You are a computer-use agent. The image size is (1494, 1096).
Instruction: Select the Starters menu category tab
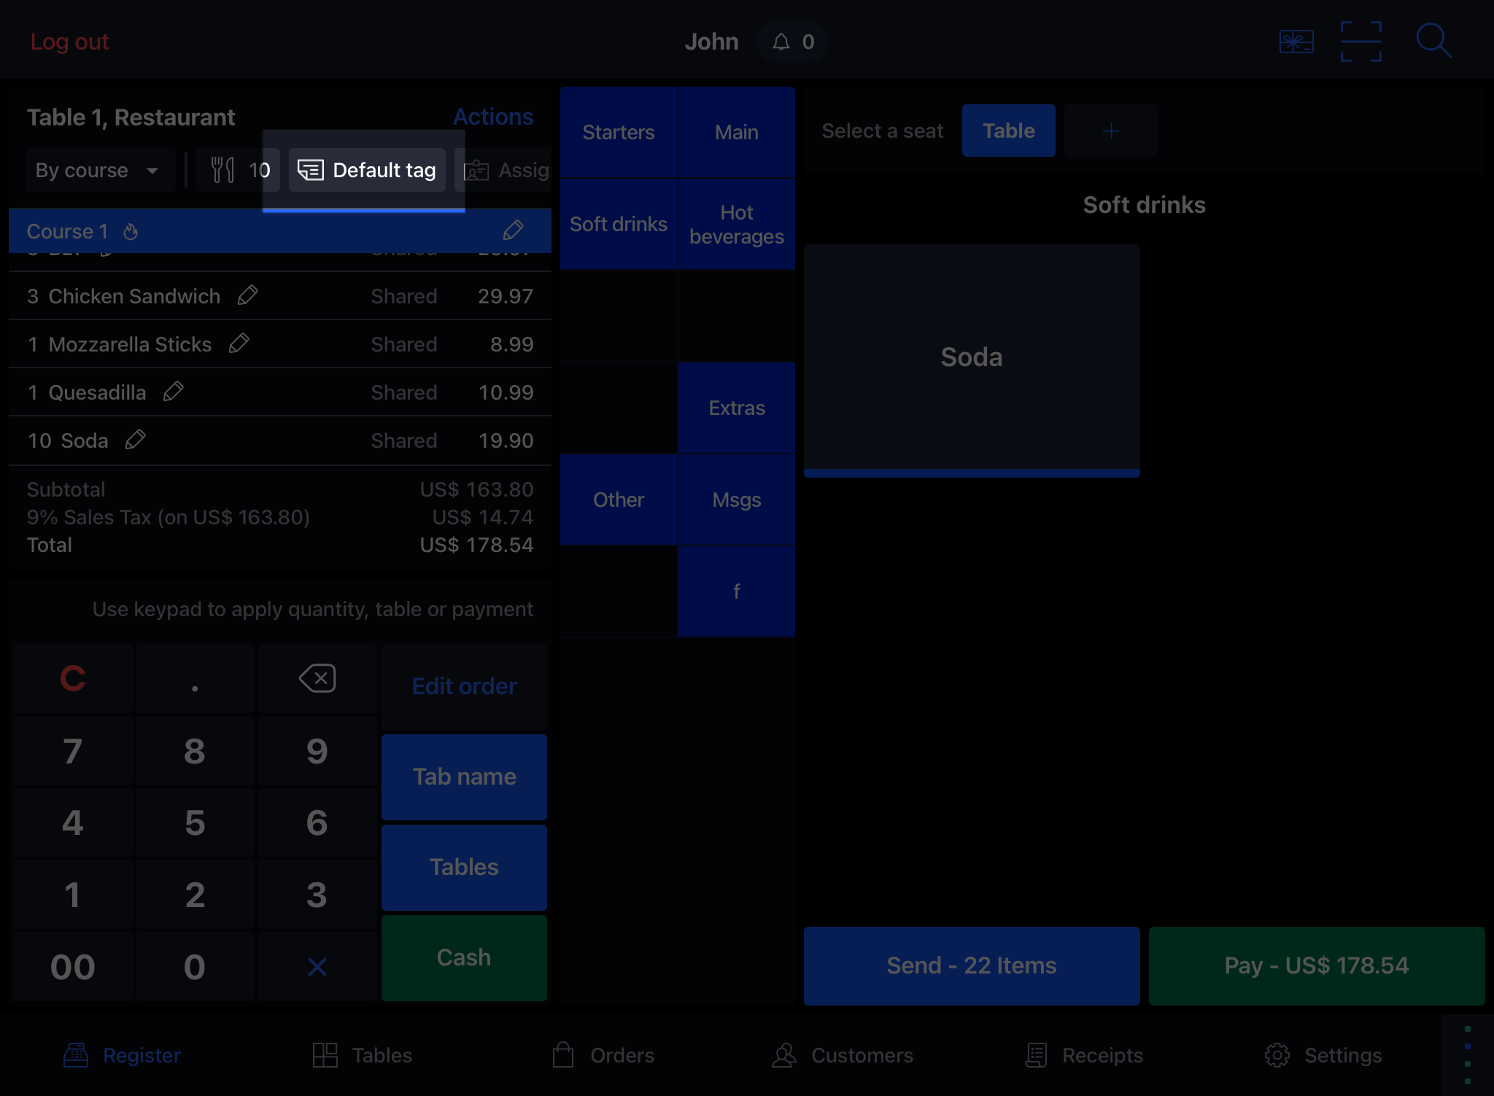[x=619, y=131]
